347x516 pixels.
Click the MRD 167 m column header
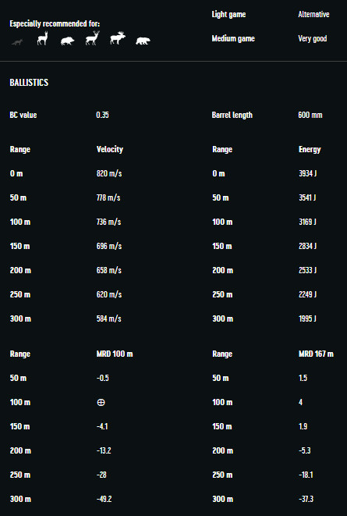point(316,354)
